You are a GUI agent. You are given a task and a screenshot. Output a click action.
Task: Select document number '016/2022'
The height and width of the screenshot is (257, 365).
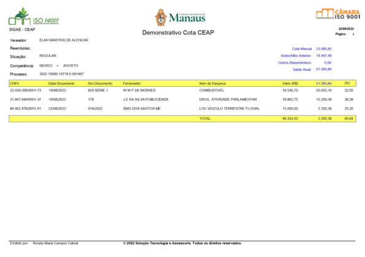95,108
